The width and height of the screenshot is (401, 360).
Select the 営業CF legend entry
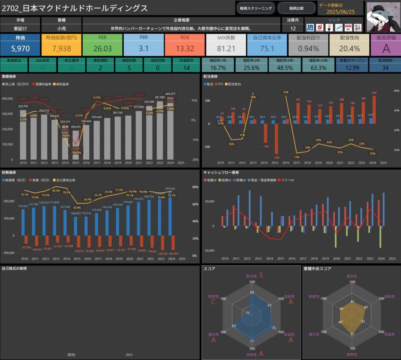pyautogui.click(x=210, y=180)
